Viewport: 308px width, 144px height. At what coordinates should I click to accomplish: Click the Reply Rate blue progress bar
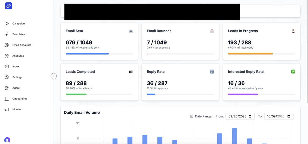151,94
